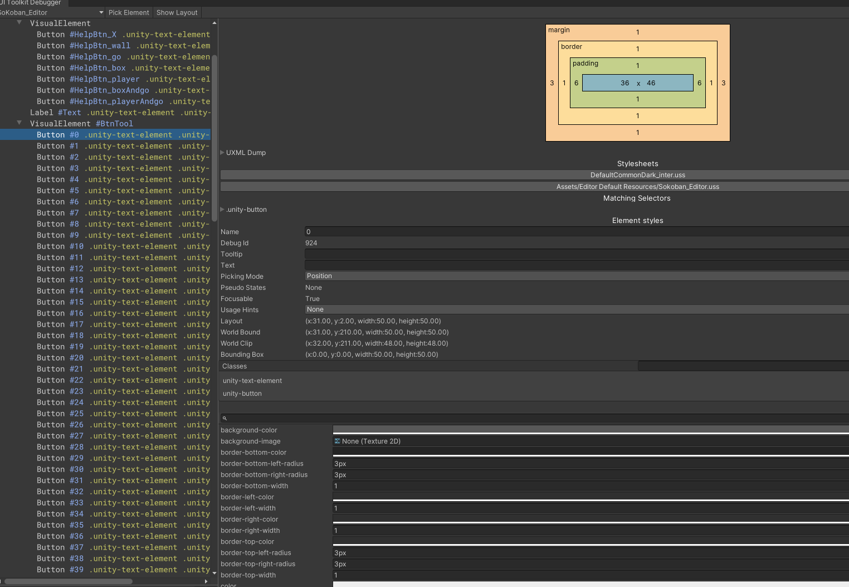This screenshot has width=849, height=587.
Task: Edit the border-bottom-width value
Action: click(x=591, y=486)
